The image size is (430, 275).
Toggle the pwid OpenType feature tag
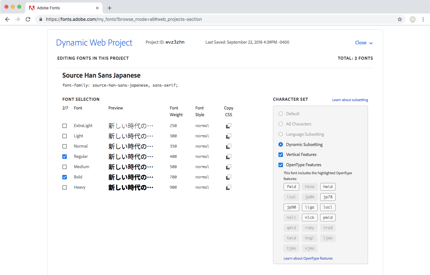tap(328, 218)
